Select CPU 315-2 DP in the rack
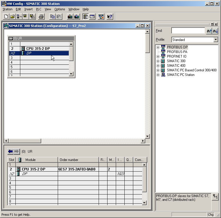Image resolution: width=221 pixels, height=218 pixels. pyautogui.click(x=39, y=49)
